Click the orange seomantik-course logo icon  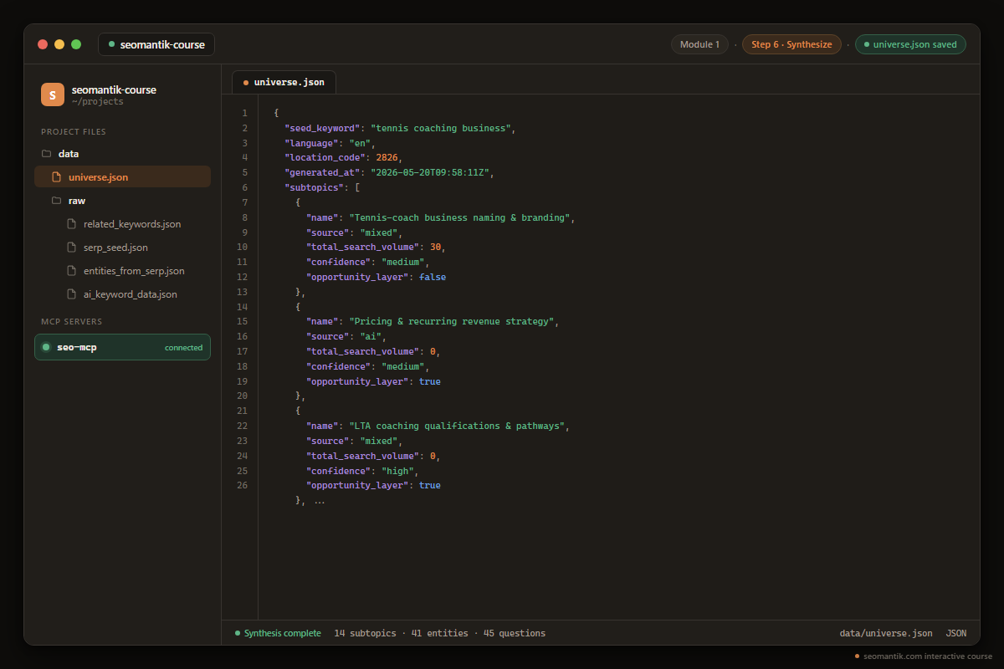53,94
